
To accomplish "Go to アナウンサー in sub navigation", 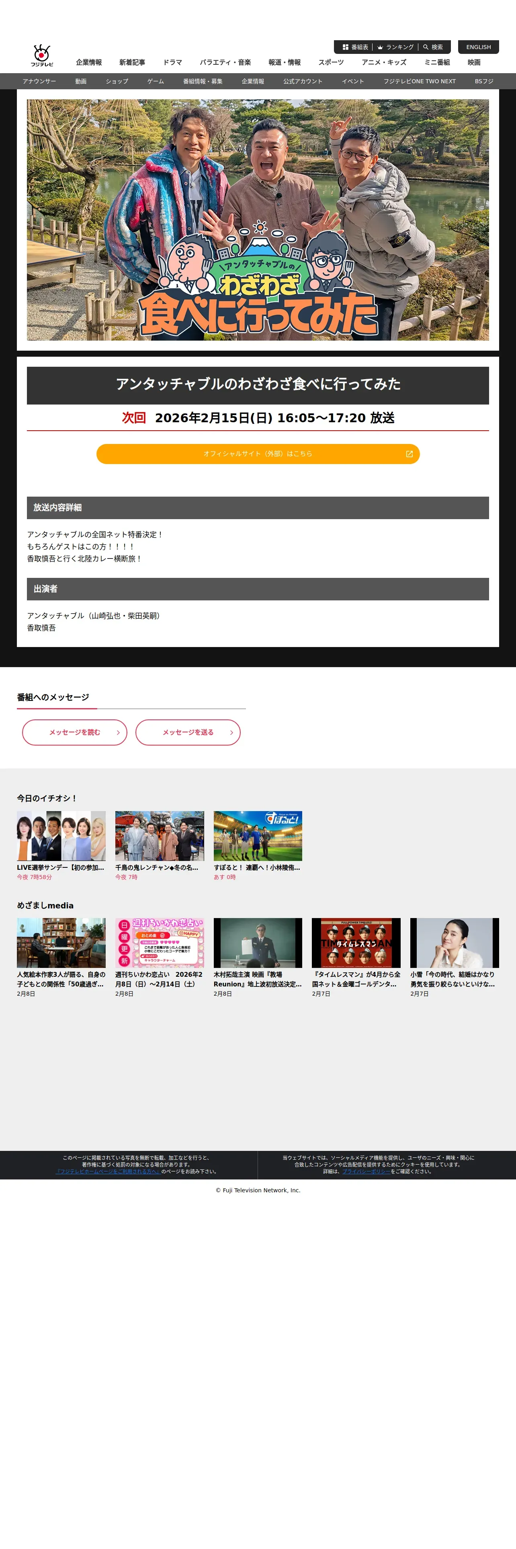I will click(39, 81).
